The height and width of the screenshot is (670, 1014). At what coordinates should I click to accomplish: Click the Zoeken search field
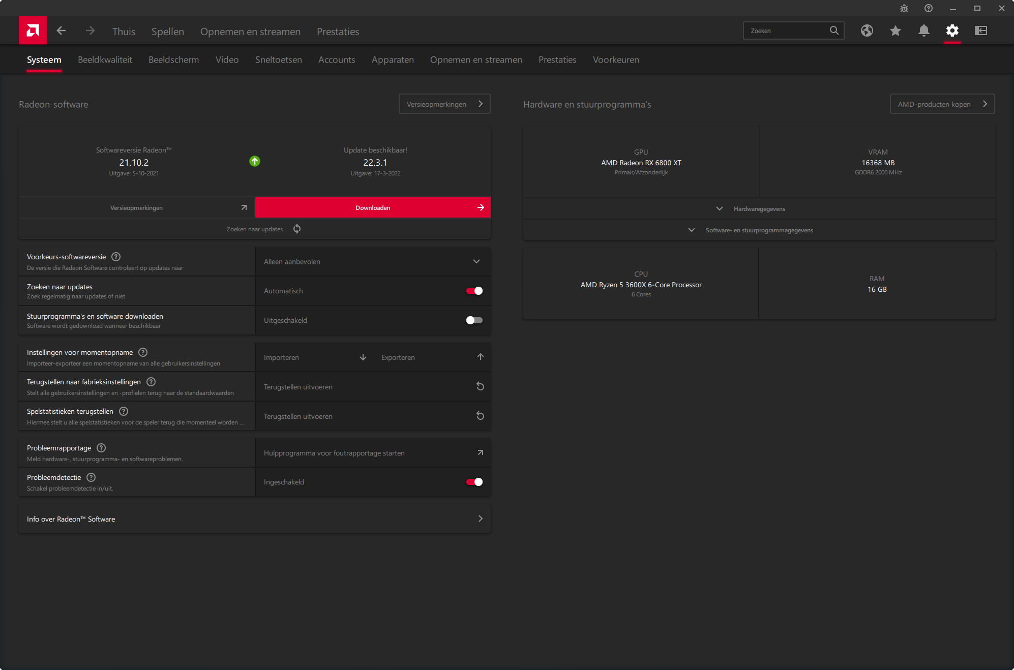[786, 31]
